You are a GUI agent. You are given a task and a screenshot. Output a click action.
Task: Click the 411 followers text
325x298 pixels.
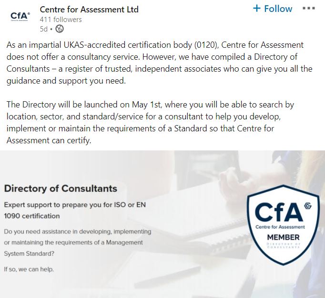[61, 20]
